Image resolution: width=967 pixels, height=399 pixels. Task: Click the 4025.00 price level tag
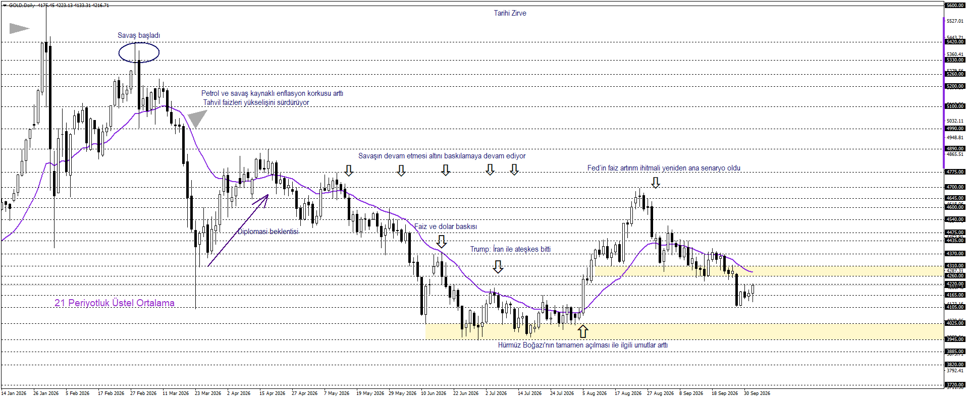(x=955, y=323)
